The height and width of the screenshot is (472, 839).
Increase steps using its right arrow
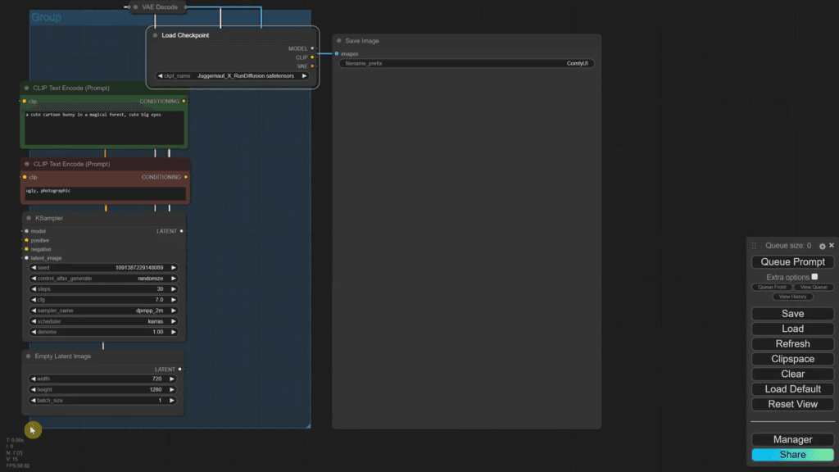[x=174, y=289]
